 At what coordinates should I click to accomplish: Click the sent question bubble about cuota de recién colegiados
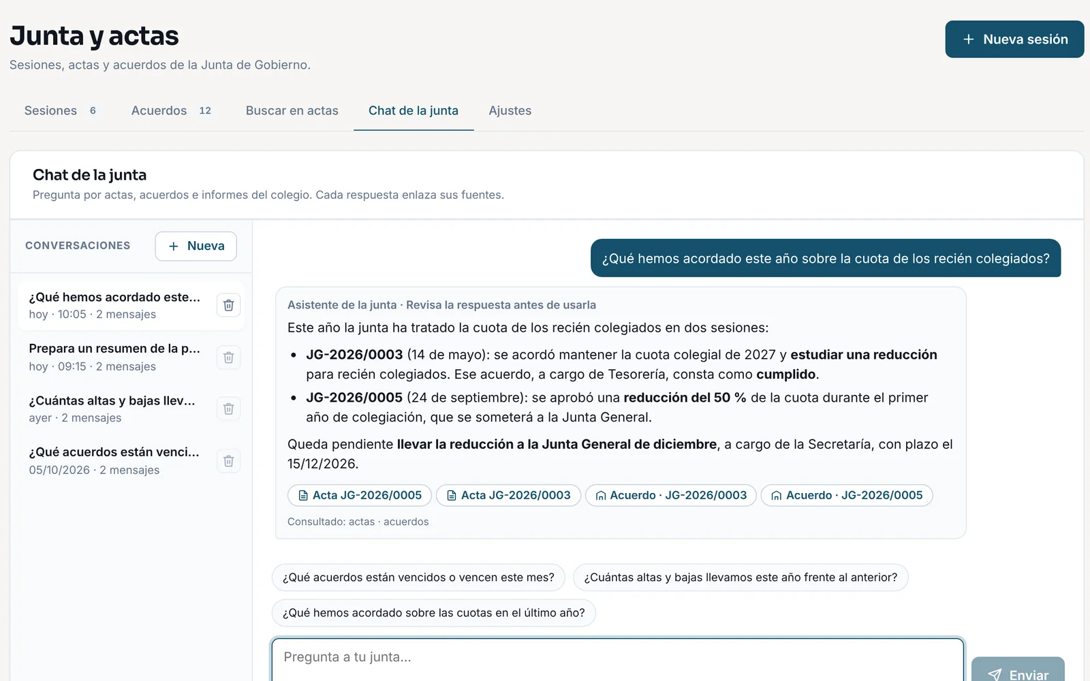(826, 258)
